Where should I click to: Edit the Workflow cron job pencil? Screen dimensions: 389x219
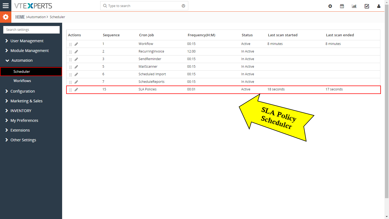[76, 44]
